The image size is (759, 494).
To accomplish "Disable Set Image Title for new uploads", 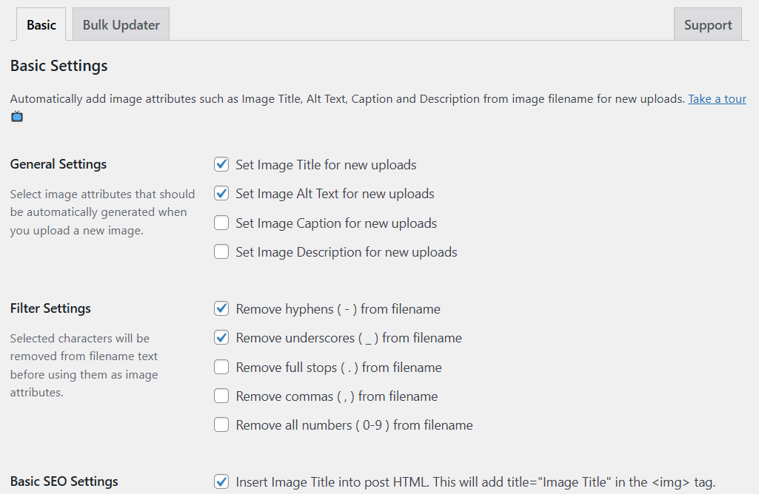I will click(221, 165).
